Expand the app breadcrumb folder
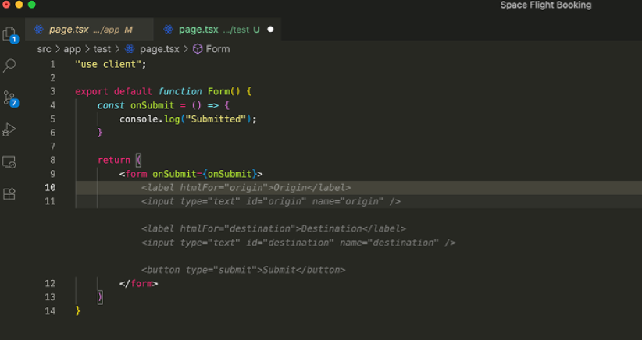Screen dimensions: 642x340 click(x=72, y=49)
